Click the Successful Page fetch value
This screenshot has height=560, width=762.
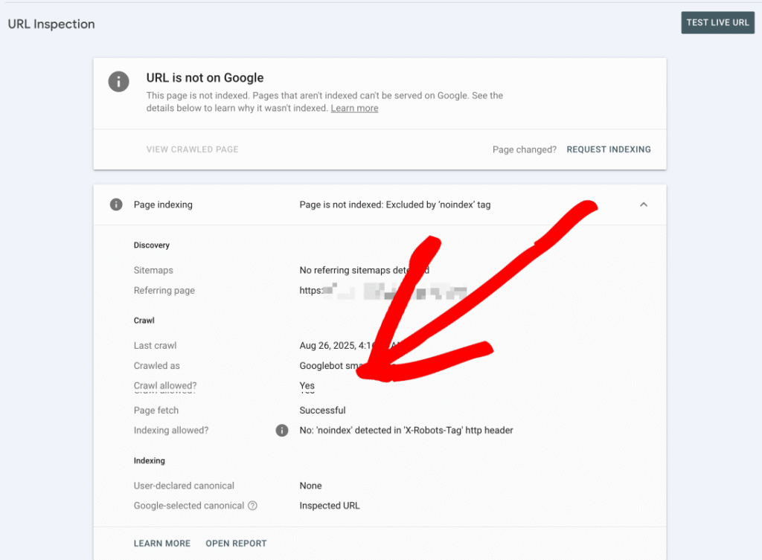[322, 411]
